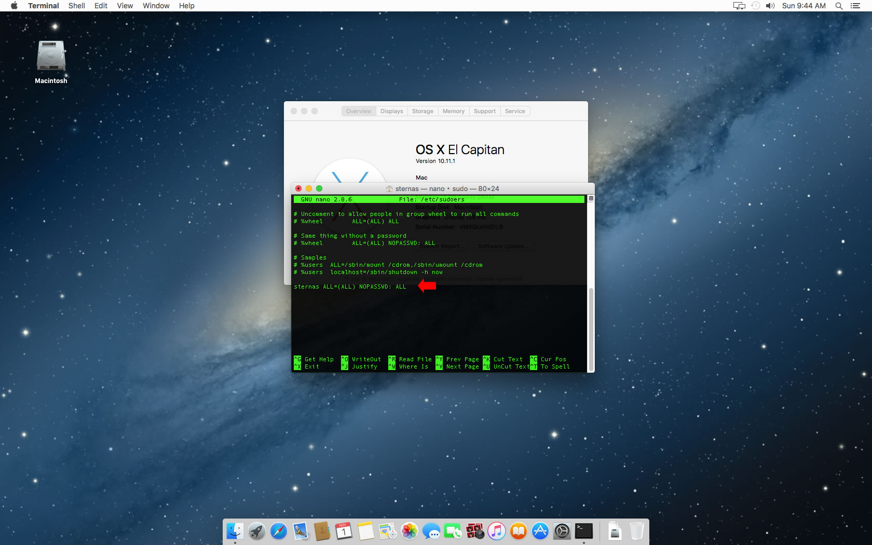Open iBooks icon in dock
872x545 pixels.
[519, 531]
